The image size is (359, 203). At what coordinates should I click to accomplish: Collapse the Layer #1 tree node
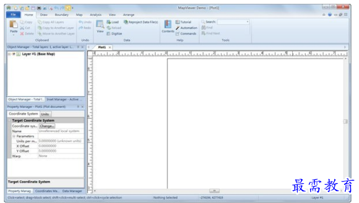(9, 54)
